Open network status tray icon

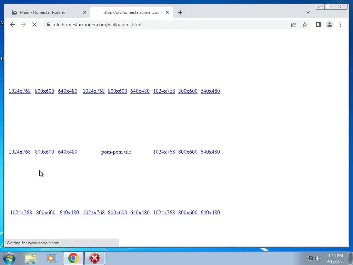pyautogui.click(x=310, y=258)
